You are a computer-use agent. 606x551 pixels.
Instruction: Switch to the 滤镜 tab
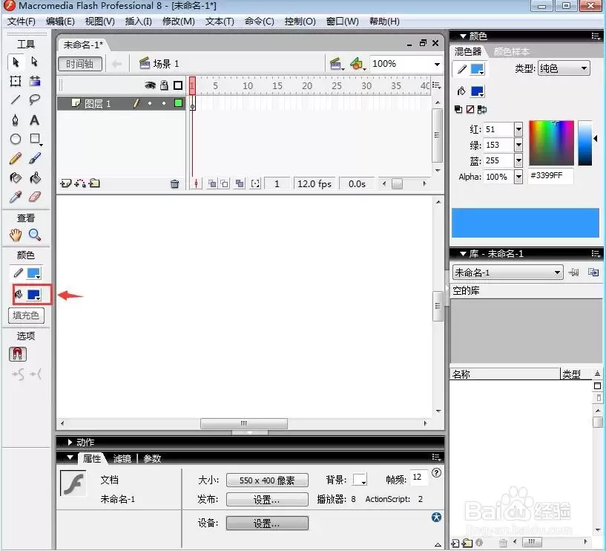click(x=122, y=458)
